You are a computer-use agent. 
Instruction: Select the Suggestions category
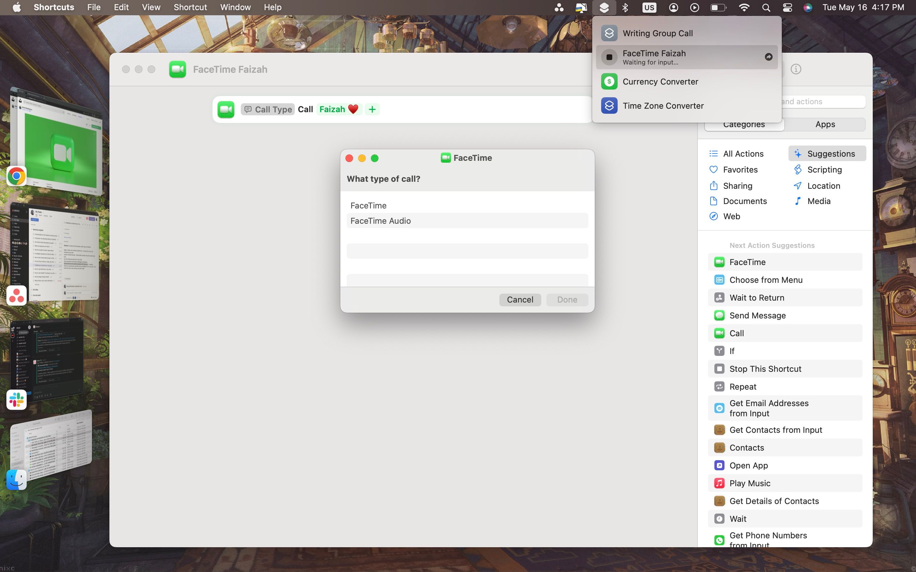[x=827, y=153]
